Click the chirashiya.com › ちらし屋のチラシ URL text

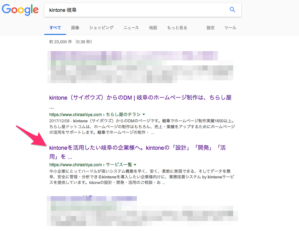(x=95, y=115)
